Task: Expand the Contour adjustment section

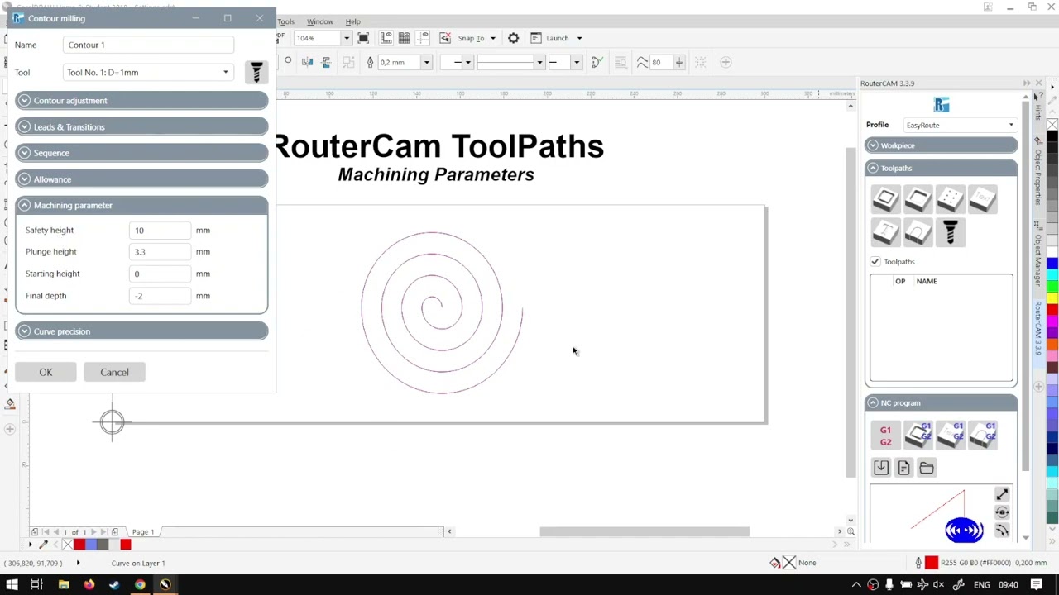Action: (x=141, y=101)
